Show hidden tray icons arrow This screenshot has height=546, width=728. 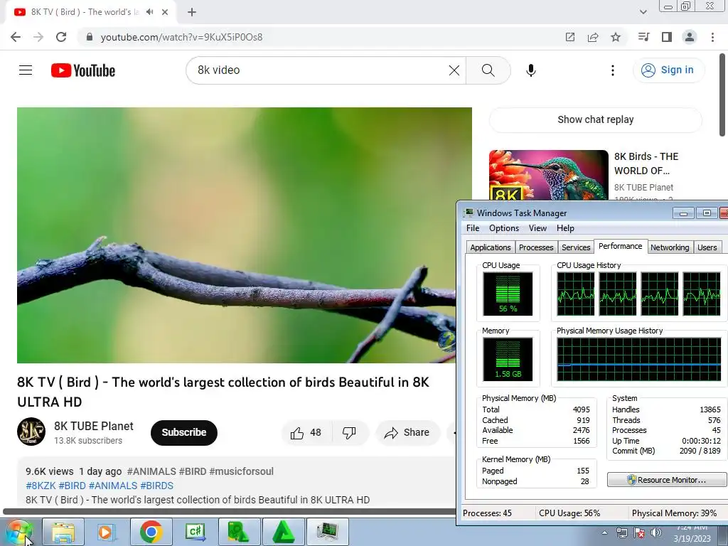point(604,532)
